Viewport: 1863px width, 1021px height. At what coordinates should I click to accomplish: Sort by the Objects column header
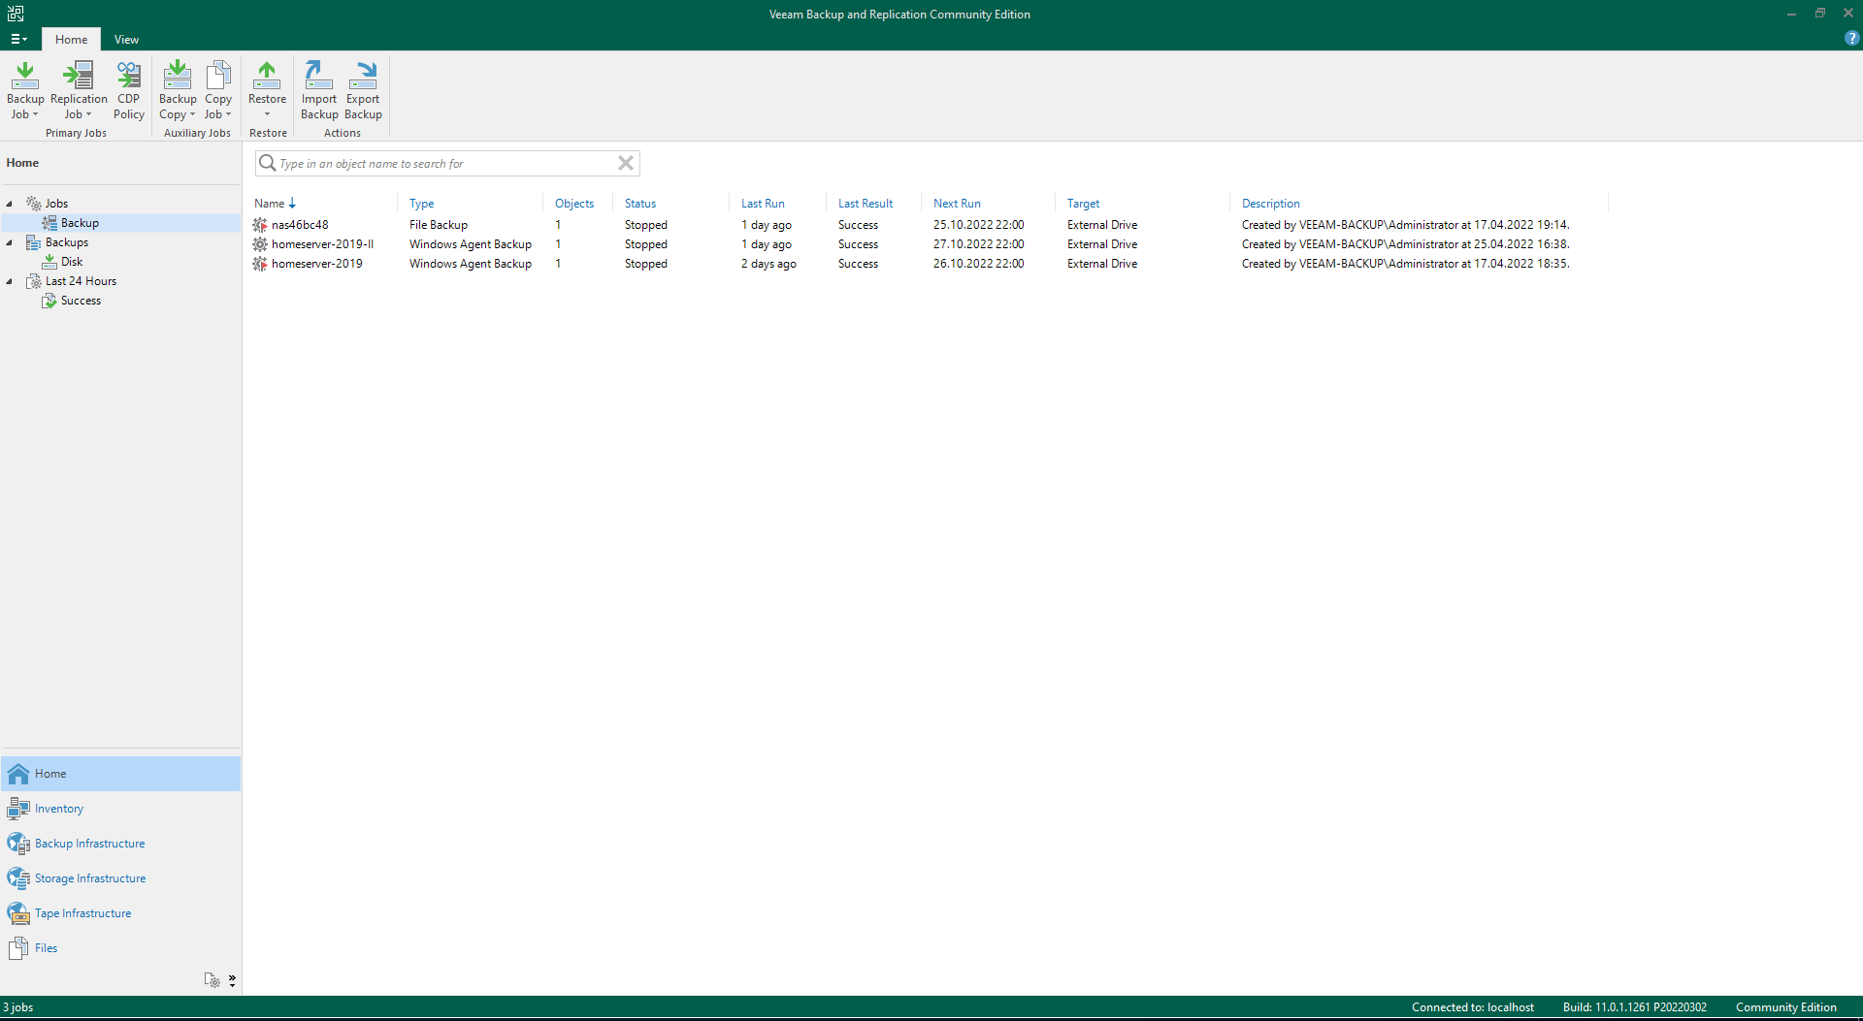tap(574, 204)
